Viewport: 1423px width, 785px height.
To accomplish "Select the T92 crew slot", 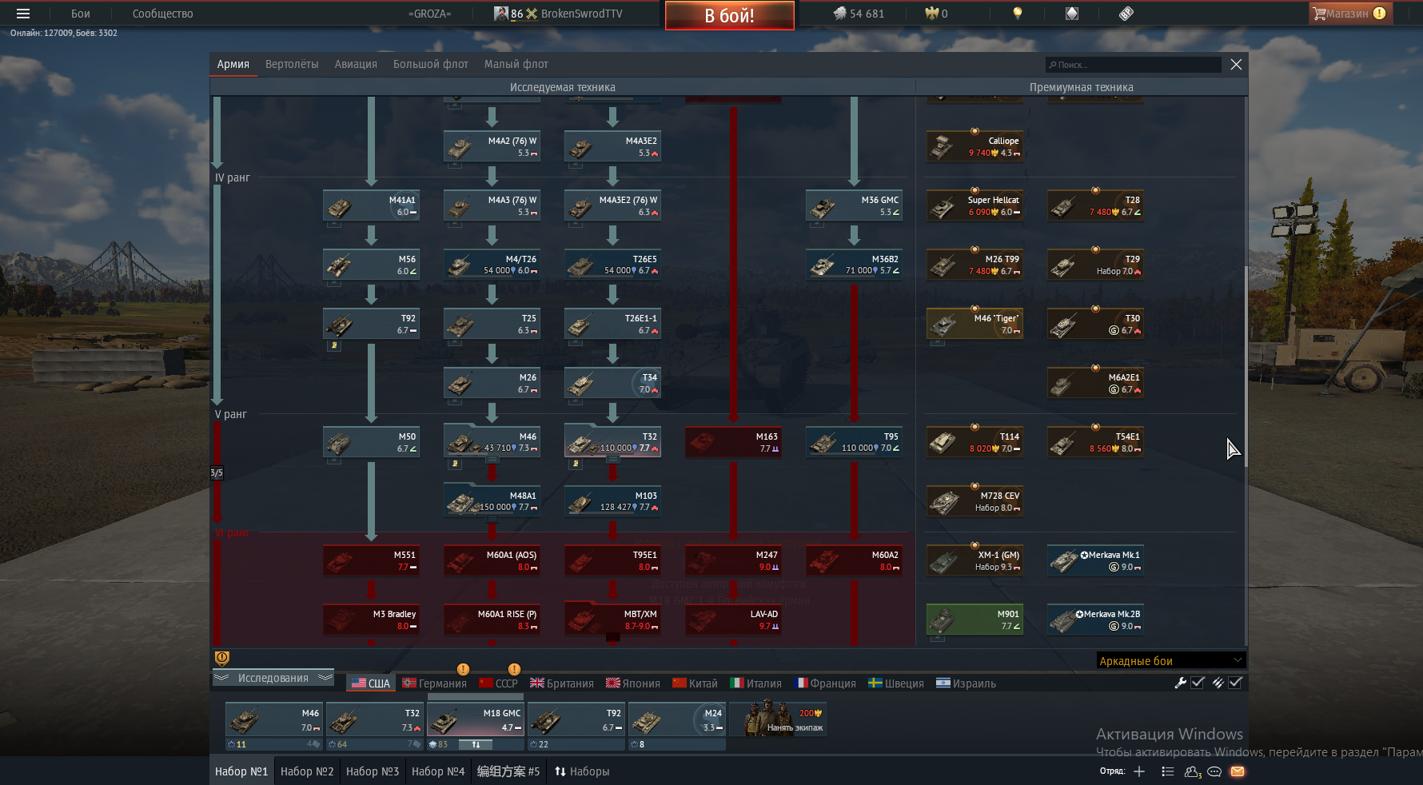I will tap(576, 719).
